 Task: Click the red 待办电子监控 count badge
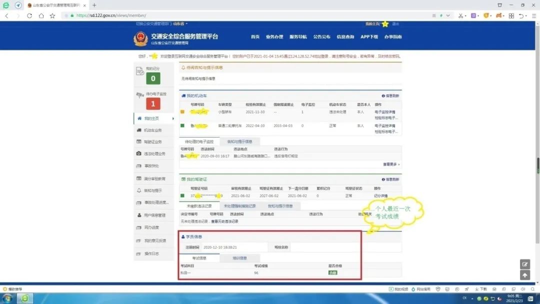pyautogui.click(x=153, y=103)
